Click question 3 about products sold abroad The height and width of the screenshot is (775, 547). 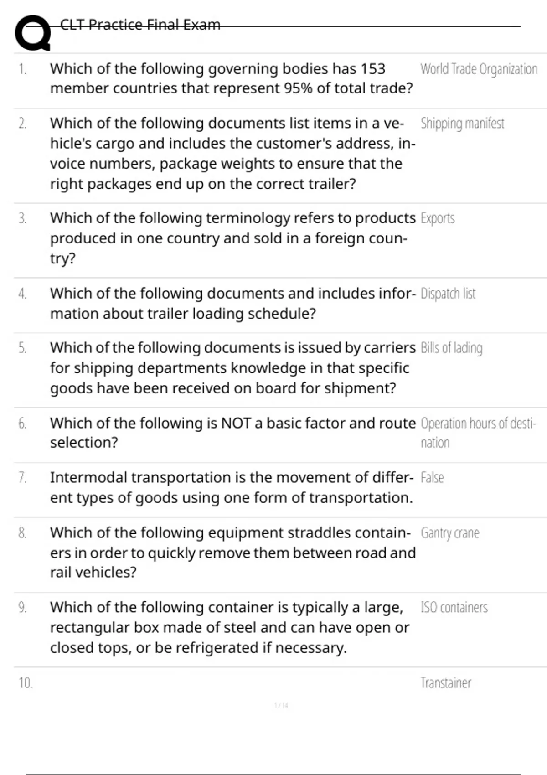(232, 238)
